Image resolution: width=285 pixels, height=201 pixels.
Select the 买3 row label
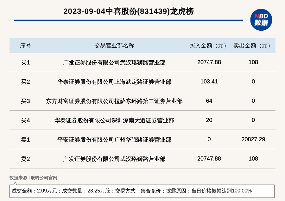(25, 101)
